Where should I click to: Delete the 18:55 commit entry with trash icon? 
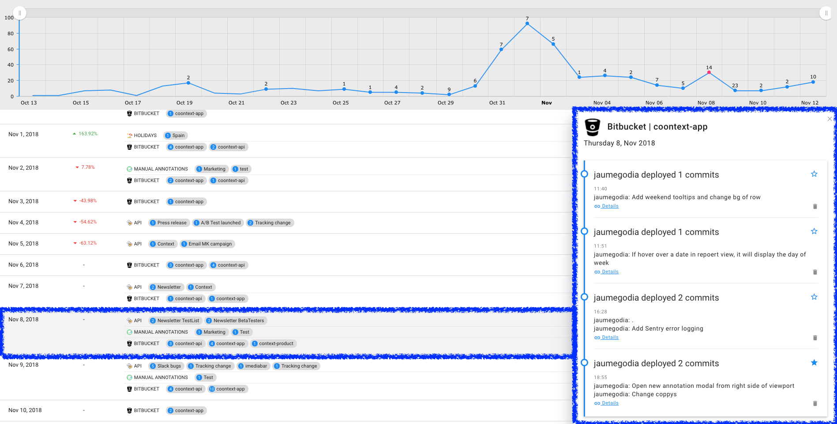coord(815,403)
